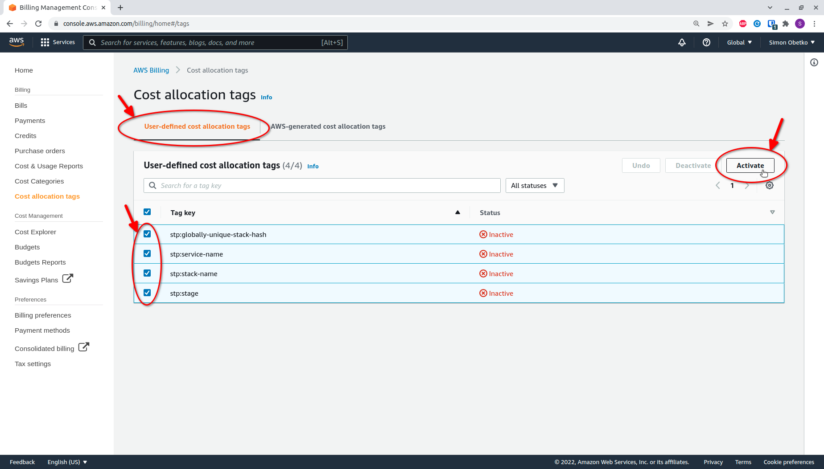The width and height of the screenshot is (824, 469).
Task: Sort by Tag key ascending arrow
Action: [x=457, y=212]
